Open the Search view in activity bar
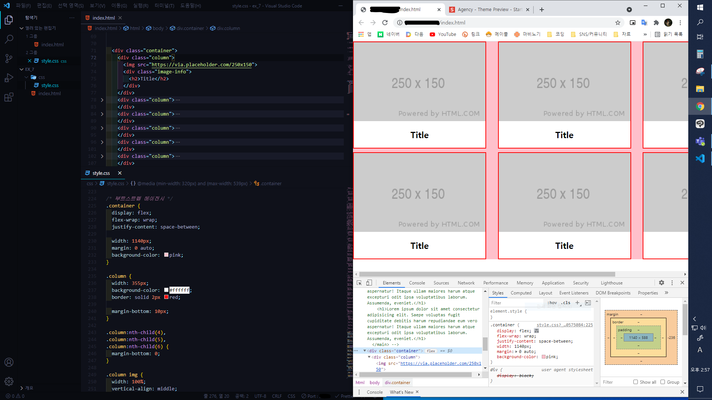 [x=9, y=39]
